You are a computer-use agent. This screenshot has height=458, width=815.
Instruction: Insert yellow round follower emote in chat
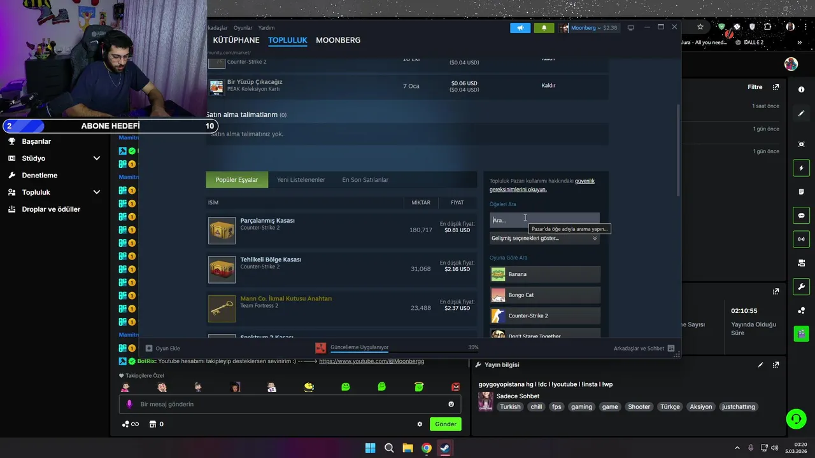[309, 387]
